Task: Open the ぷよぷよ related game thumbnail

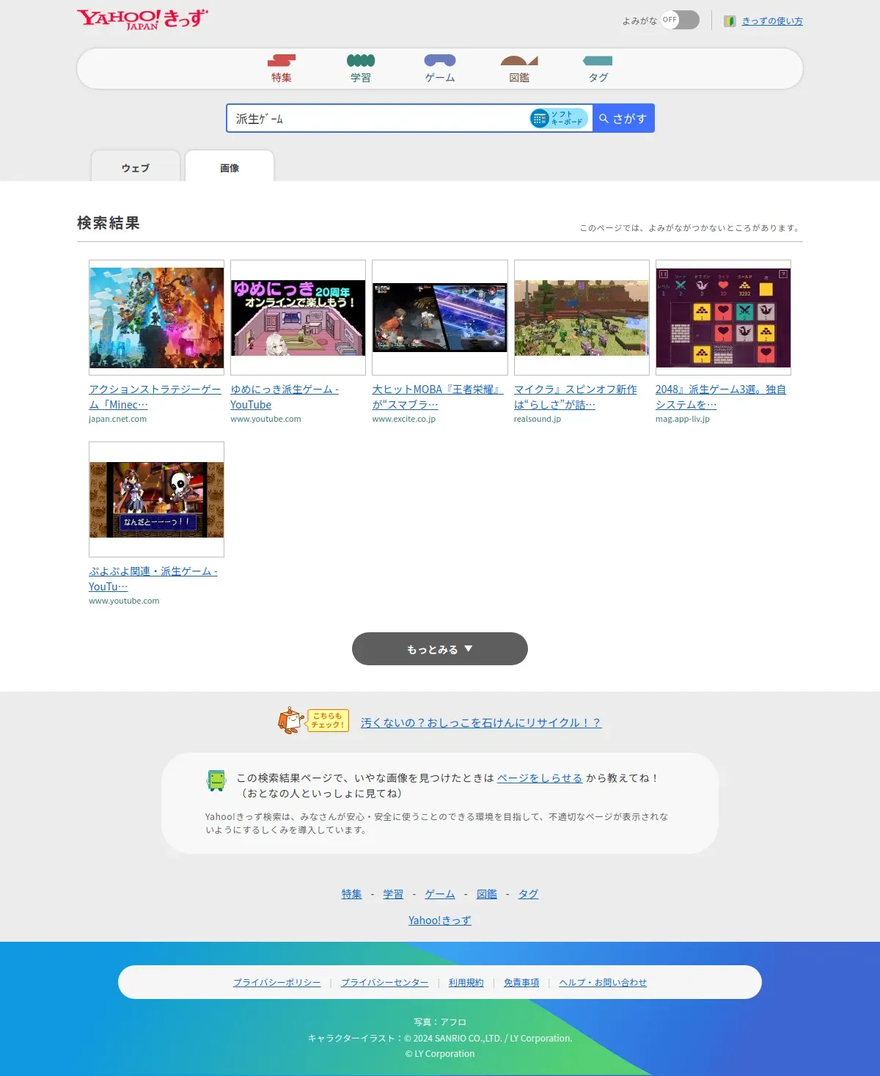Action: click(156, 499)
